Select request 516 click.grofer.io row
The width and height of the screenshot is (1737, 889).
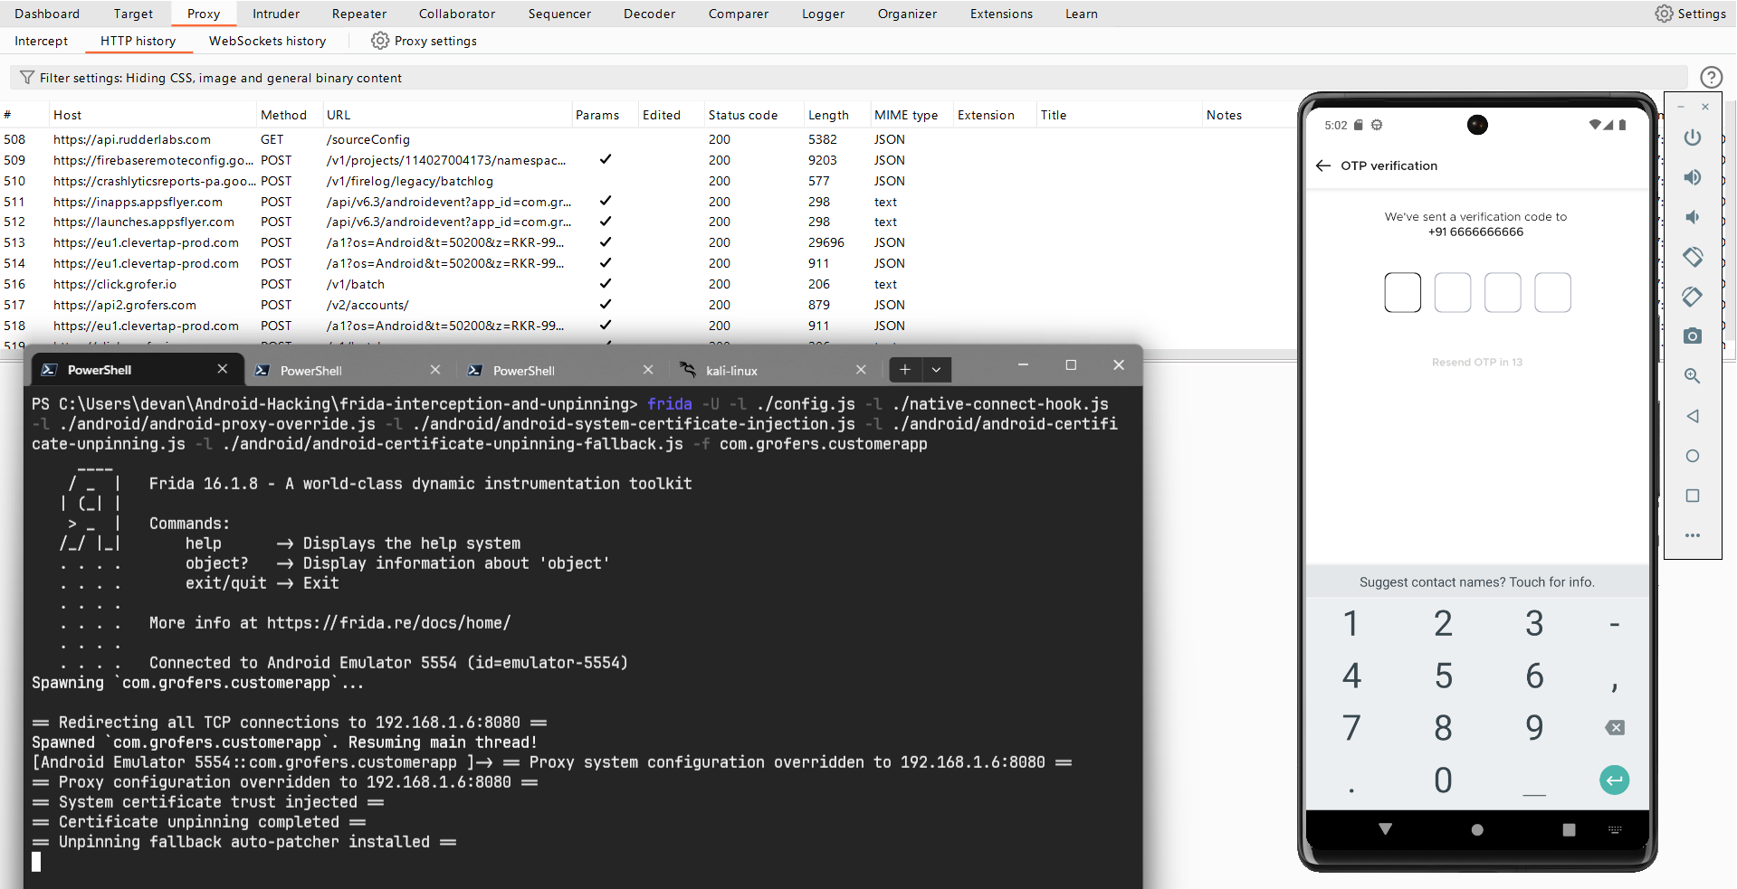647,284
